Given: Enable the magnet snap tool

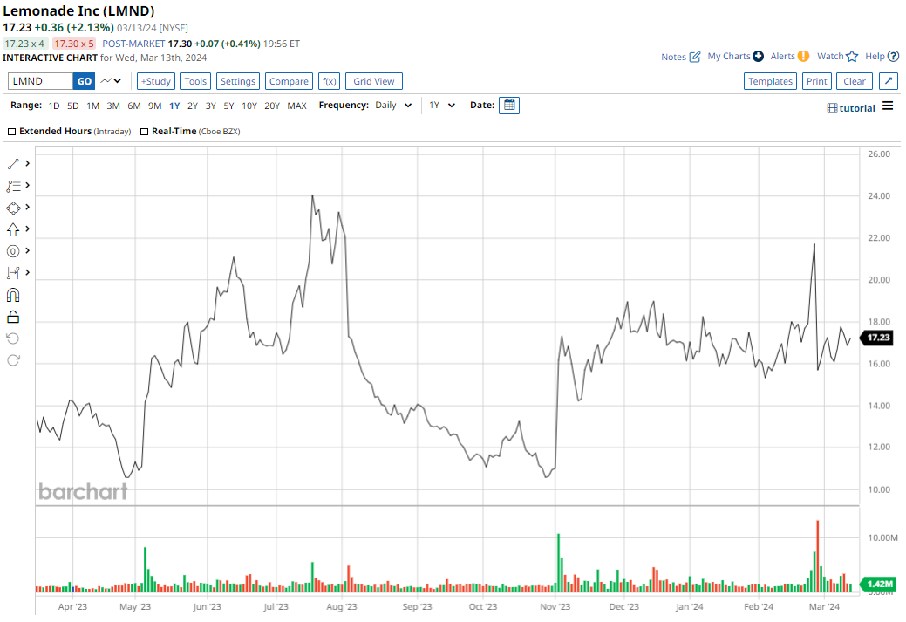Looking at the screenshot, I should pos(13,295).
